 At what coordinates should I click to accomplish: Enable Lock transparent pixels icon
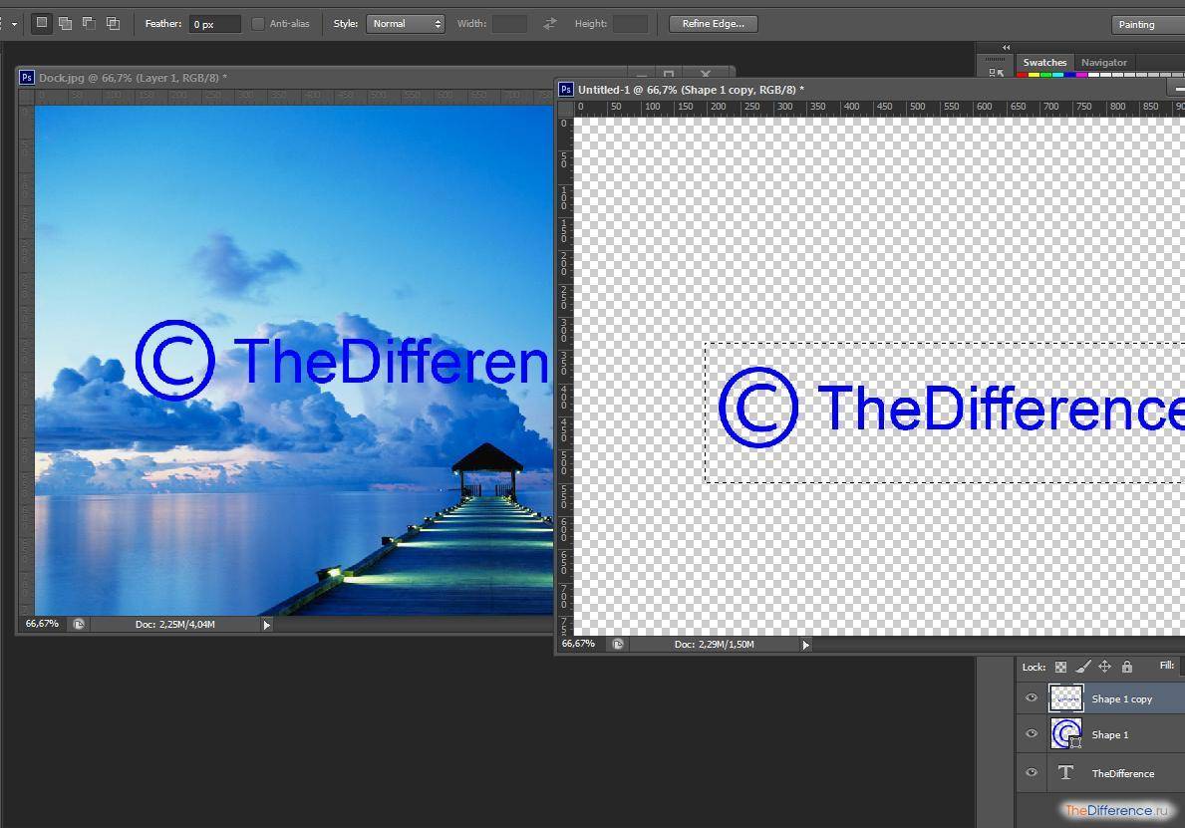point(1061,668)
